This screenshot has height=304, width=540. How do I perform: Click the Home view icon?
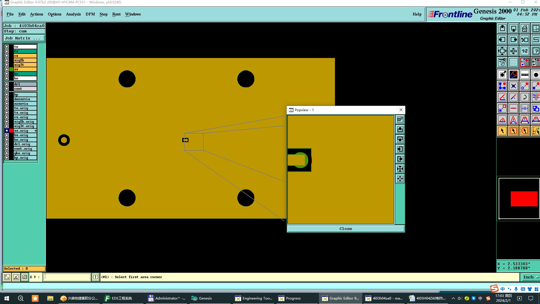click(x=525, y=28)
